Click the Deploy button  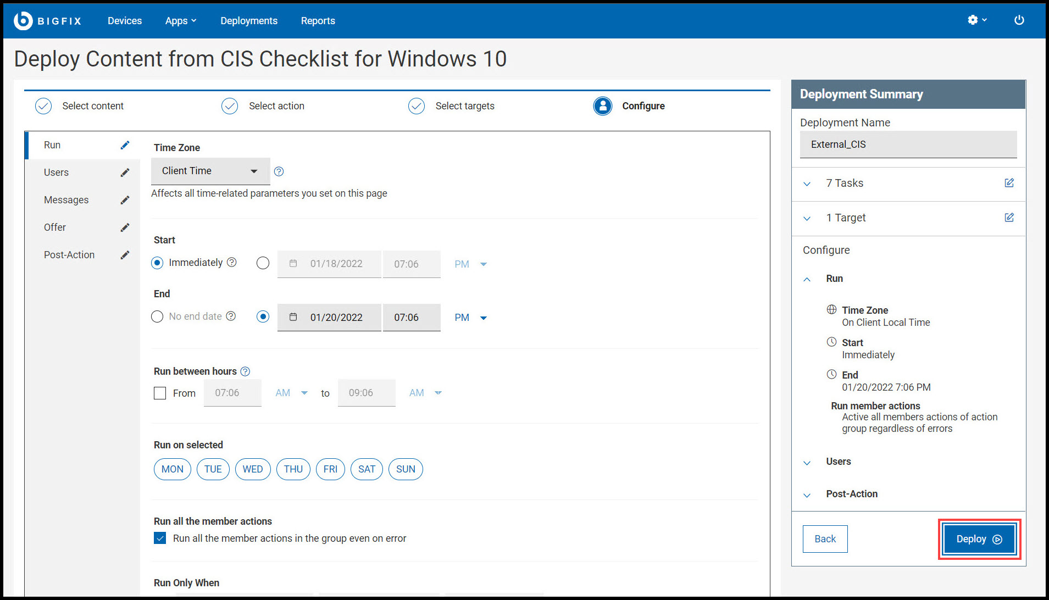click(x=979, y=539)
